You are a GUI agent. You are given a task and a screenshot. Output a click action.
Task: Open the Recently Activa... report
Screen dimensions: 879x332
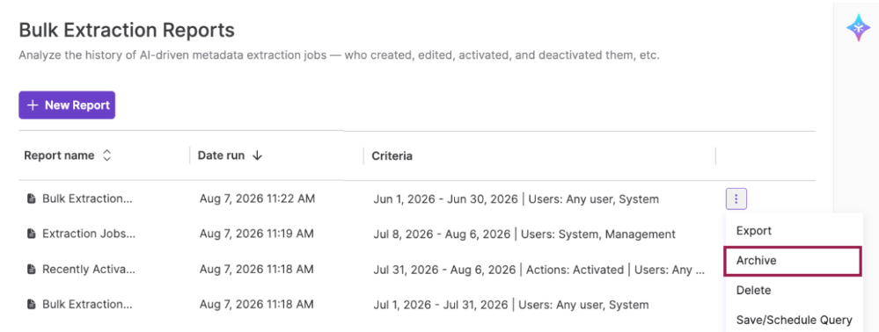89,270
